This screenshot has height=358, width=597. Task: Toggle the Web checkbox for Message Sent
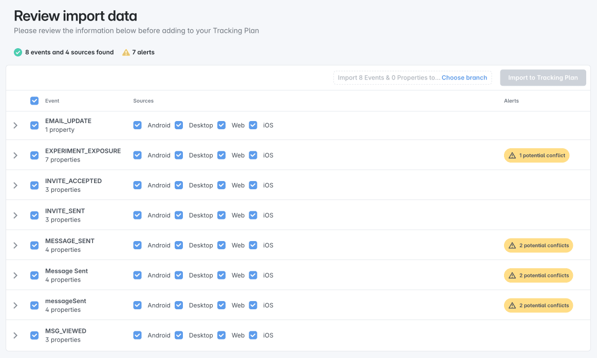pyautogui.click(x=221, y=275)
